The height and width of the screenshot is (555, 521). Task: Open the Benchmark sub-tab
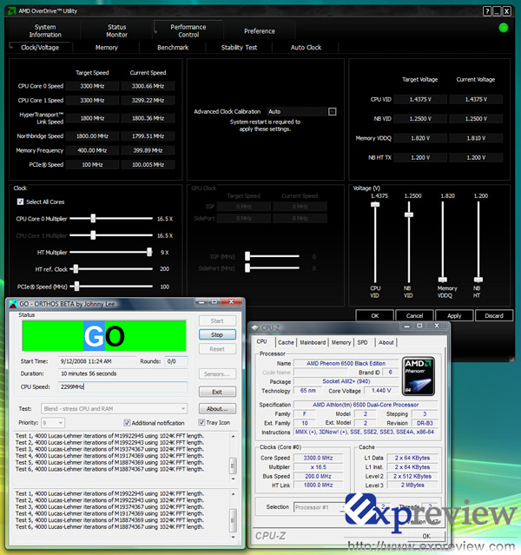(173, 48)
